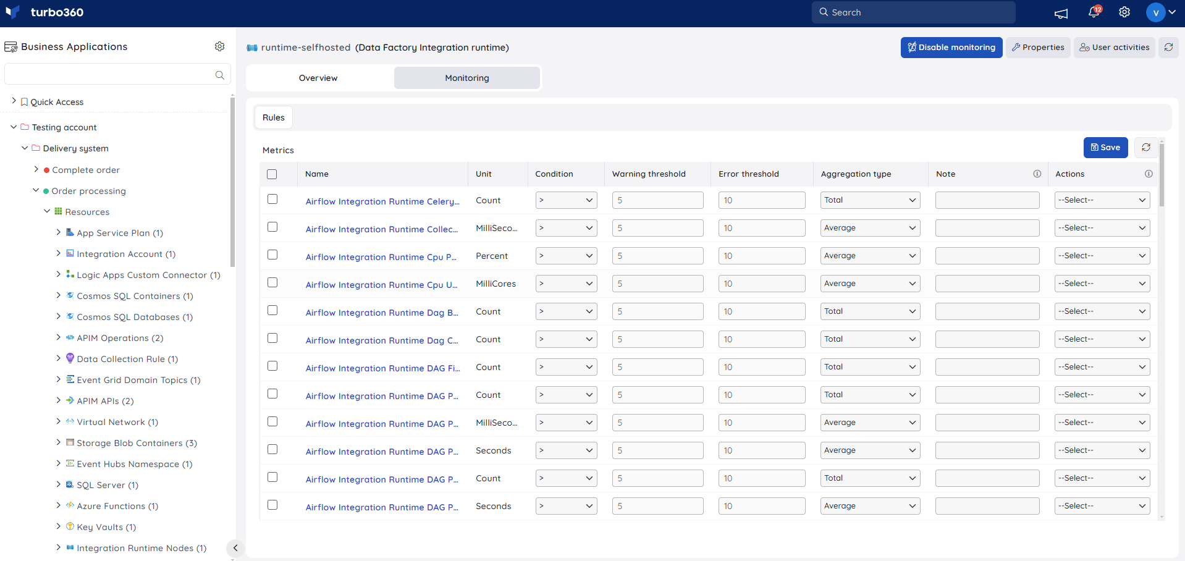Screen dimensions: 1185x561
Task: Click Disable monitoring button
Action: coord(951,47)
